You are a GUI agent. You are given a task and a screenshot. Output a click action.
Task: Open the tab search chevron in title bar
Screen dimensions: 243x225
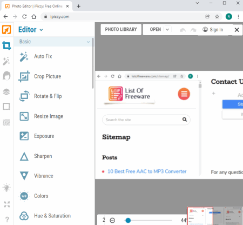click(x=197, y=3)
